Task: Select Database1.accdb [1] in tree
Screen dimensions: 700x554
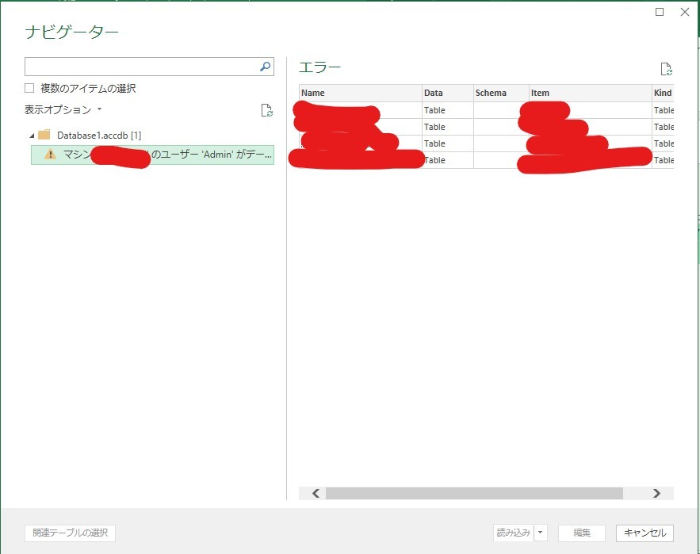Action: [x=99, y=136]
